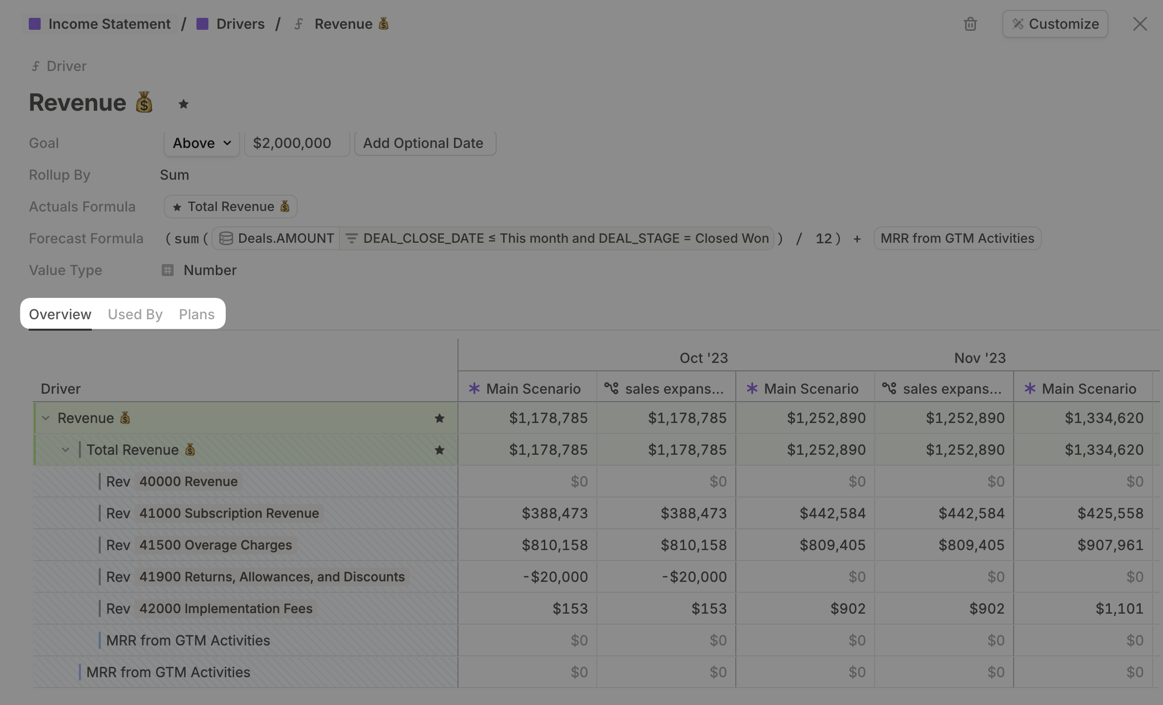Toggle star on Revenue table row
The width and height of the screenshot is (1163, 705).
coord(439,418)
